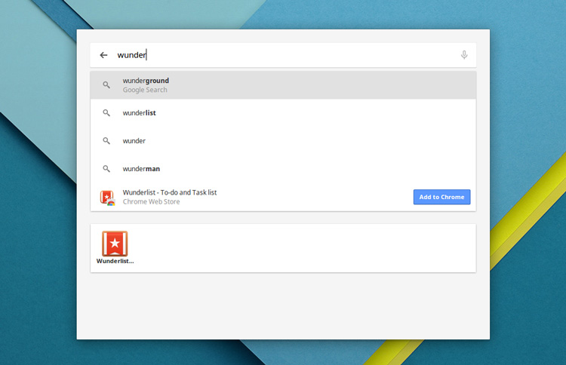
Task: Activate the microphone voice search icon
Action: coord(464,55)
